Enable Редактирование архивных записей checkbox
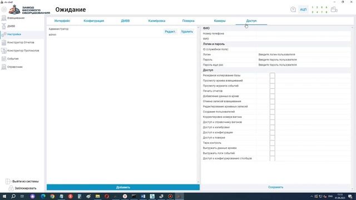356x200 pixels. (x=273, y=107)
